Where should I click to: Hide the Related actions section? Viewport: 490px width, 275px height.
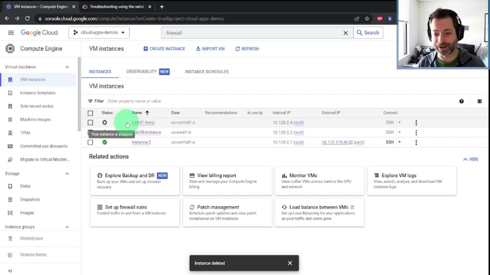coord(470,159)
